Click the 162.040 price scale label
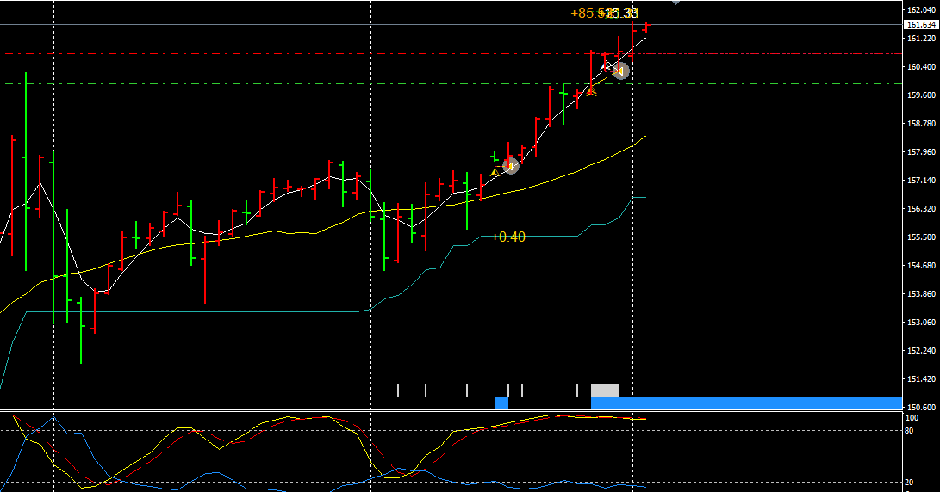Screen dimensions: 940x492 coord(921,9)
